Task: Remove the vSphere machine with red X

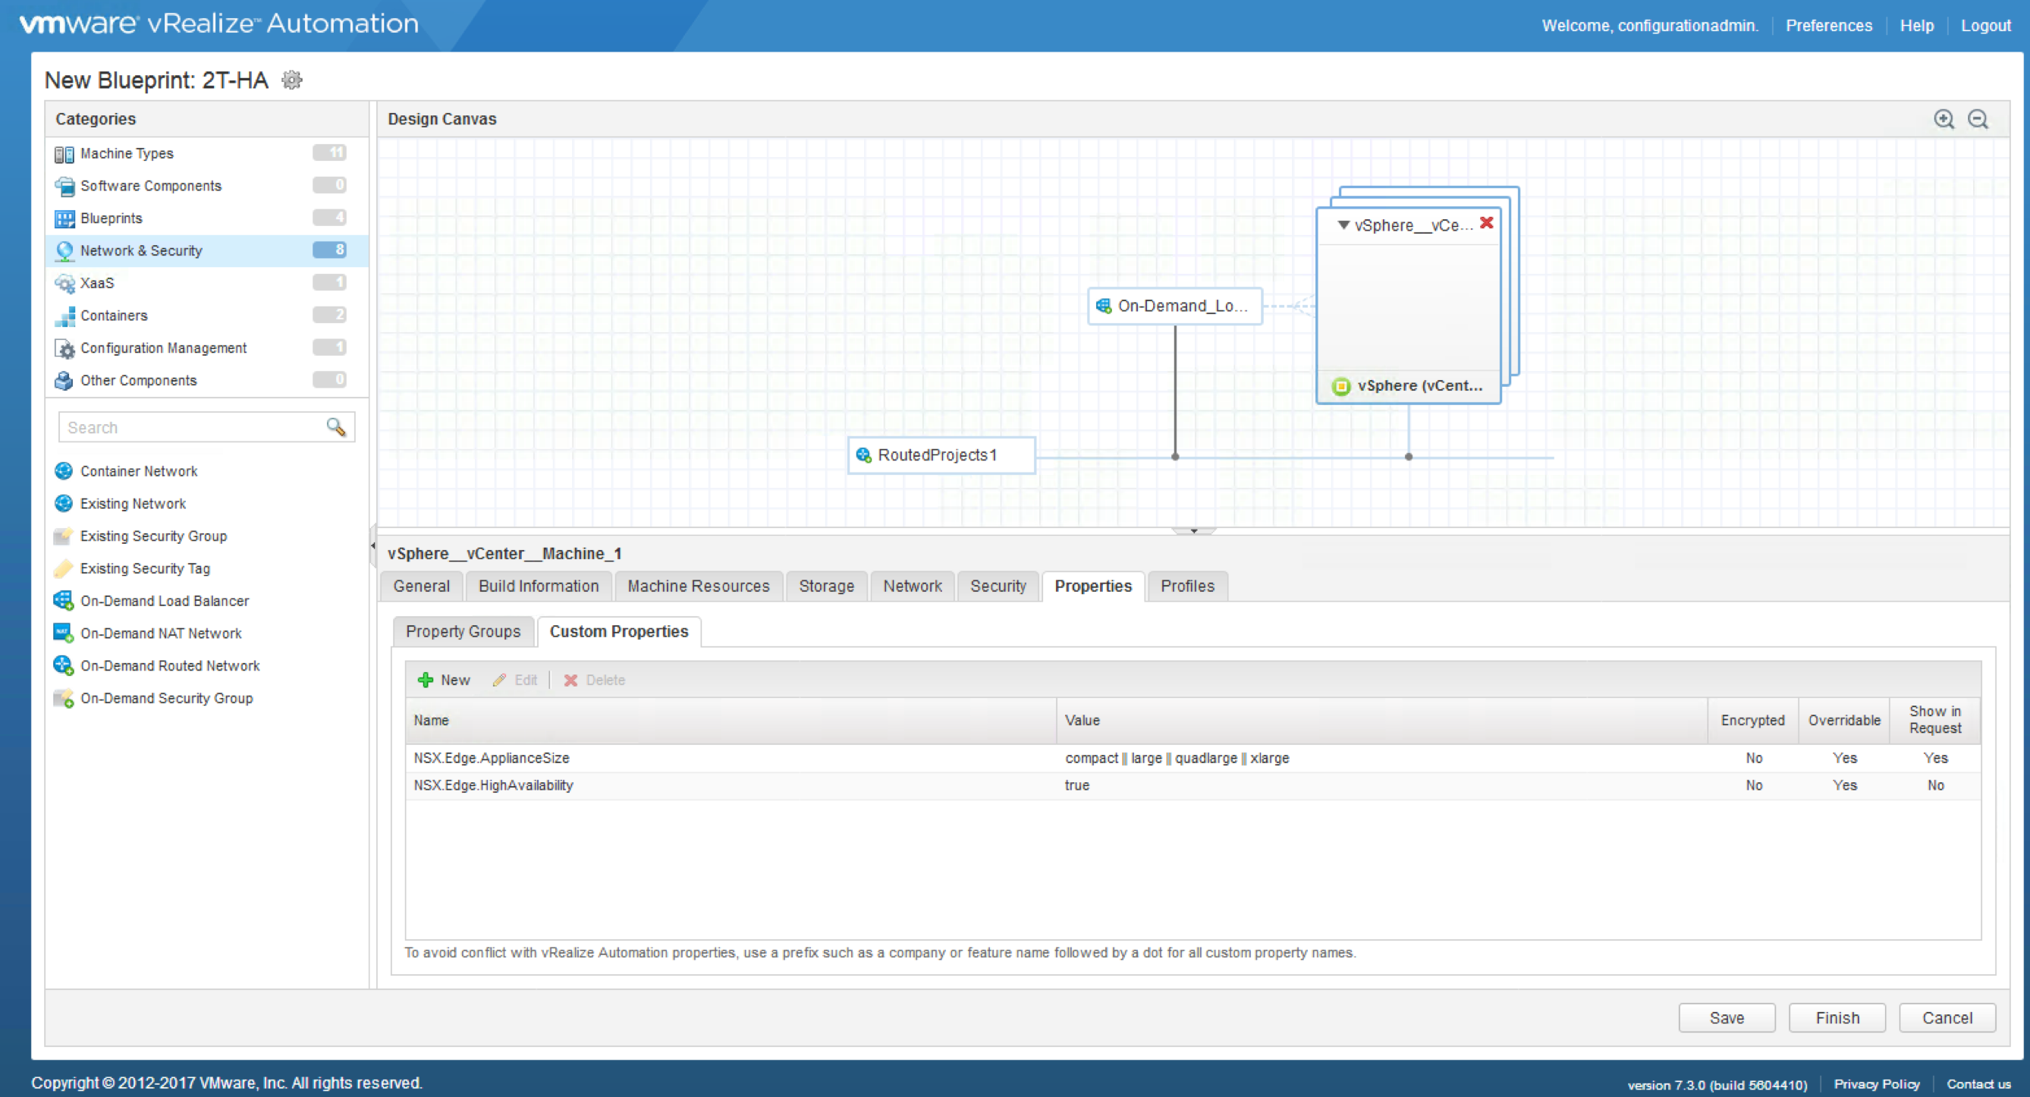Action: click(x=1486, y=223)
